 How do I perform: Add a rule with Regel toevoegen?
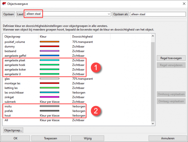point(171,58)
